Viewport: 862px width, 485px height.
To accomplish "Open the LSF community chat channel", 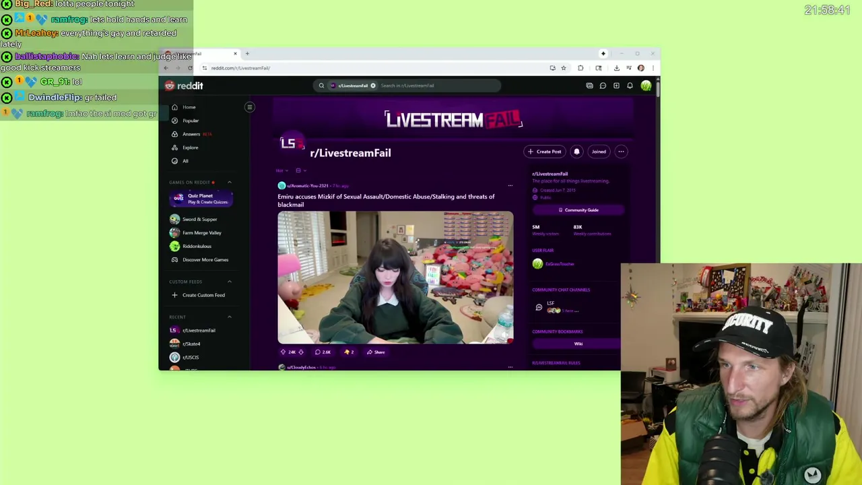I will pos(556,307).
